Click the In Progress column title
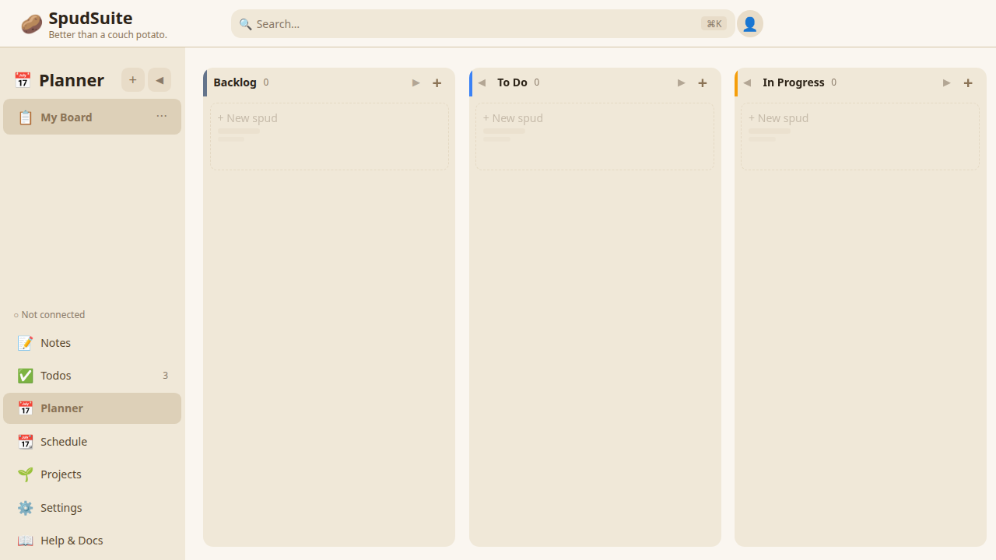Image resolution: width=996 pixels, height=560 pixels. (794, 82)
